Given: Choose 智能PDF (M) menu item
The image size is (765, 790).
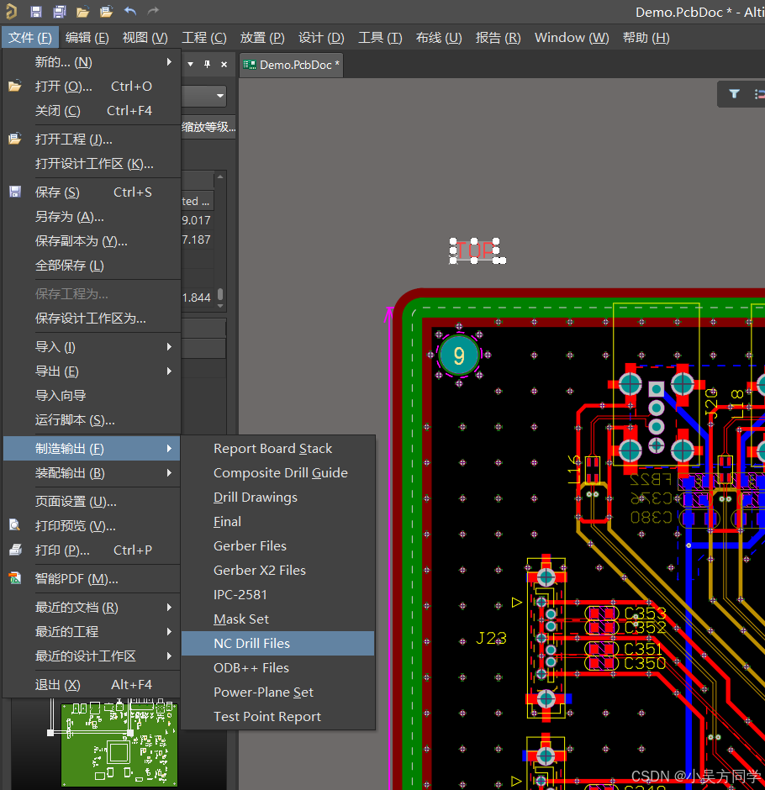Looking at the screenshot, I should 92,579.
